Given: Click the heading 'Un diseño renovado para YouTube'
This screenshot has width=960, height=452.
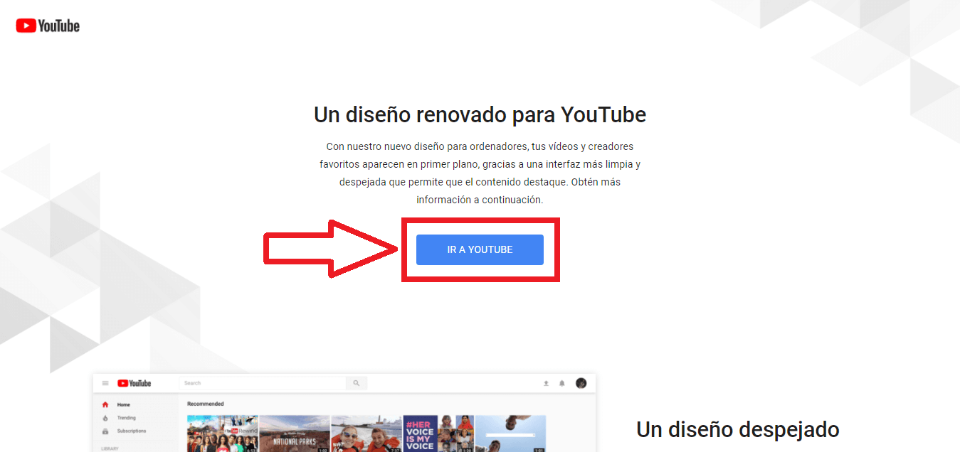Looking at the screenshot, I should pyautogui.click(x=480, y=114).
